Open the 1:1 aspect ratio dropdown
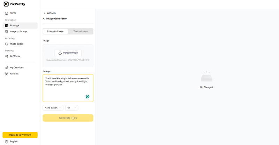The image size is (279, 145). coord(71,108)
